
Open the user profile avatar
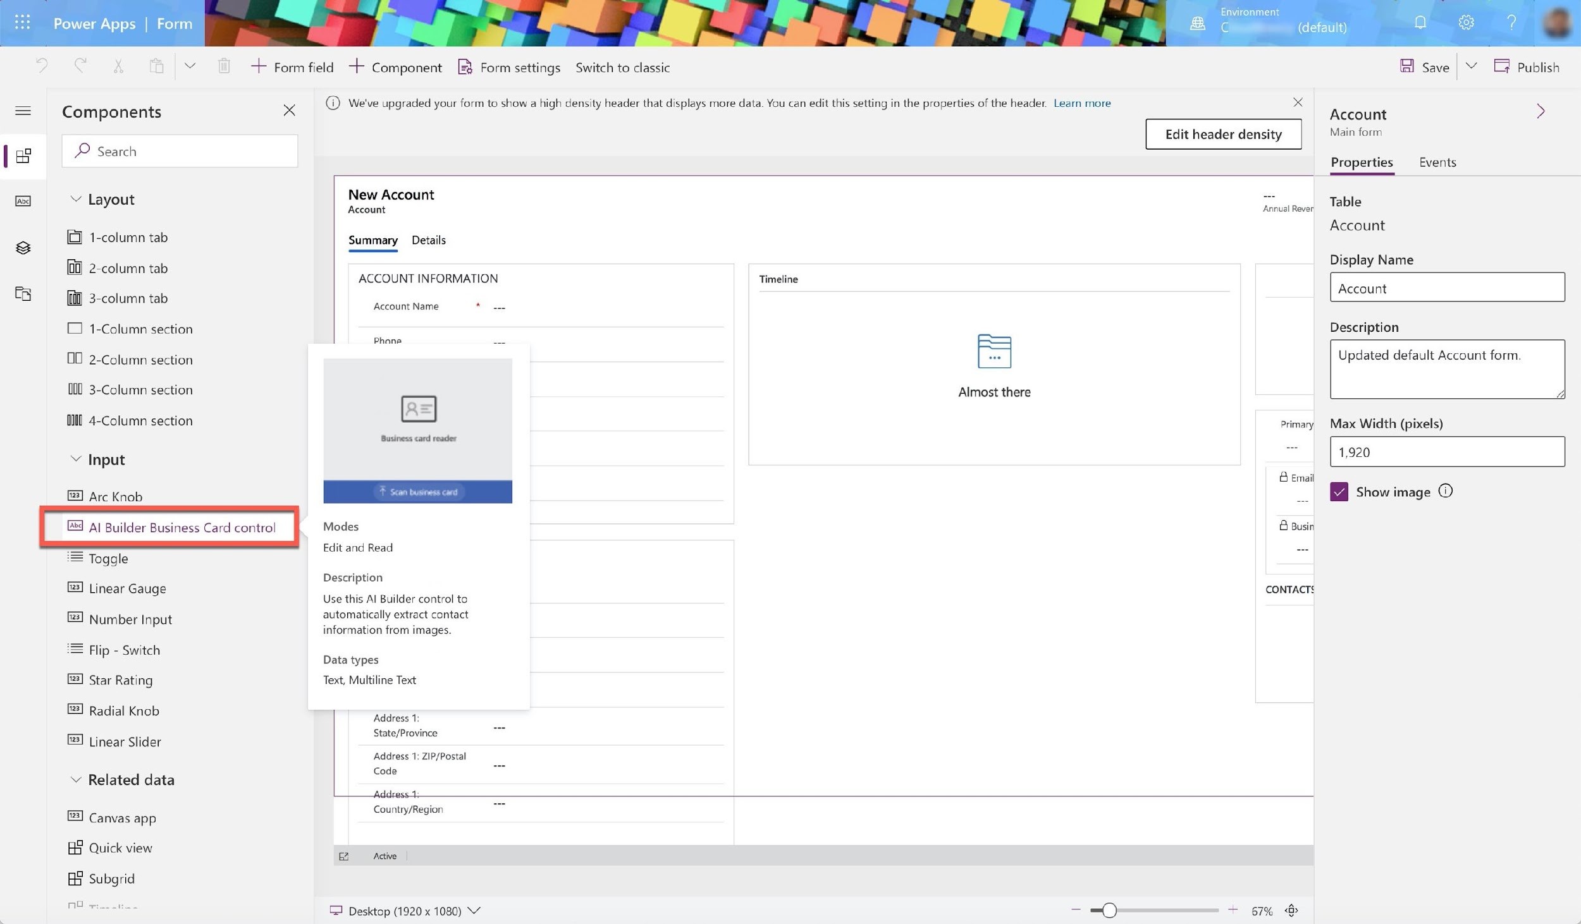1556,23
